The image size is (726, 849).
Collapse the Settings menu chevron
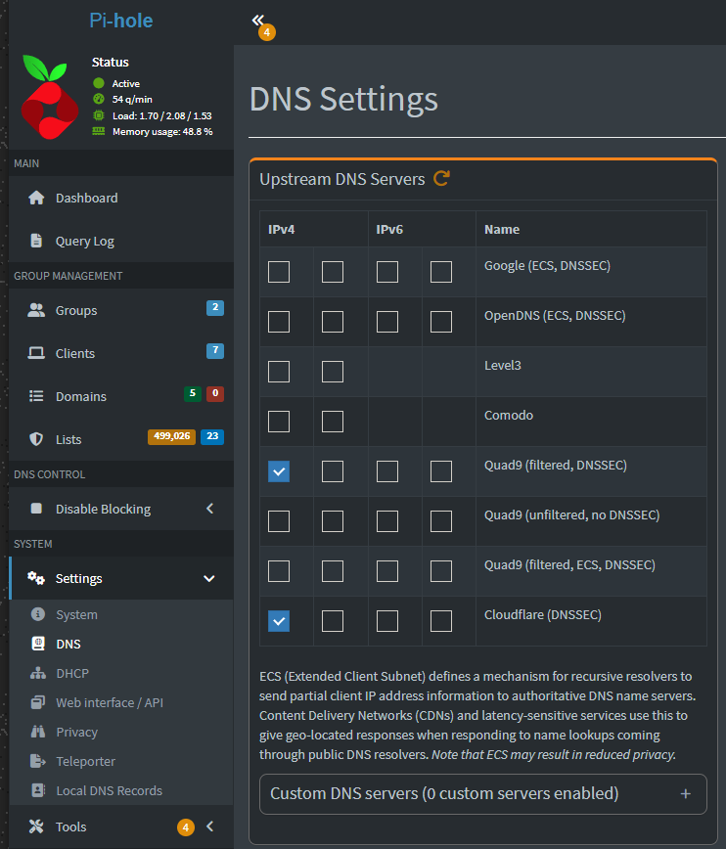click(208, 578)
